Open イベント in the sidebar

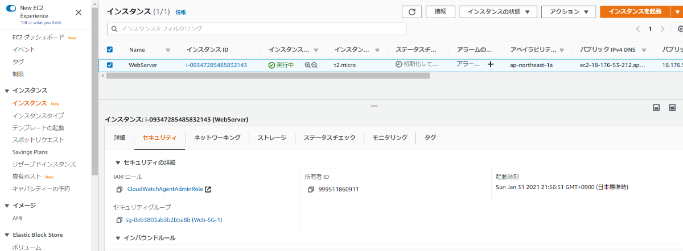(x=24, y=49)
